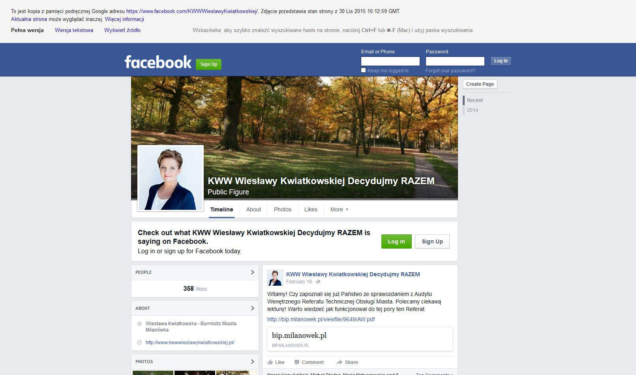
Task: Toggle the Keep me logged in checkbox
Action: [x=364, y=70]
